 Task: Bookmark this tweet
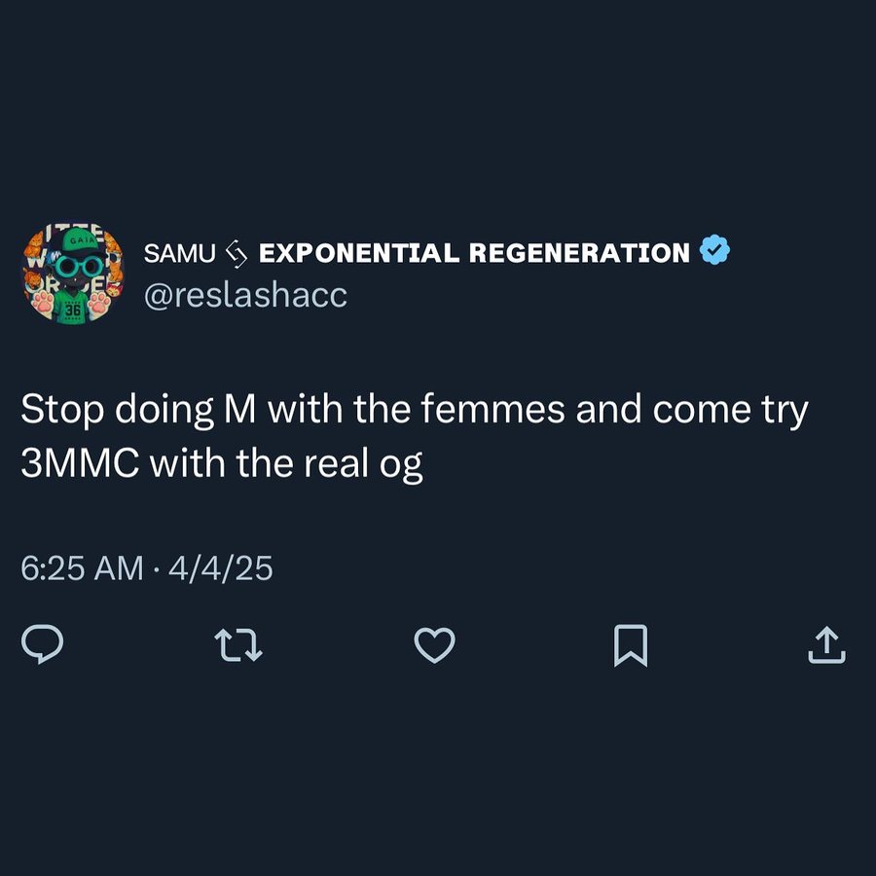pos(631,645)
